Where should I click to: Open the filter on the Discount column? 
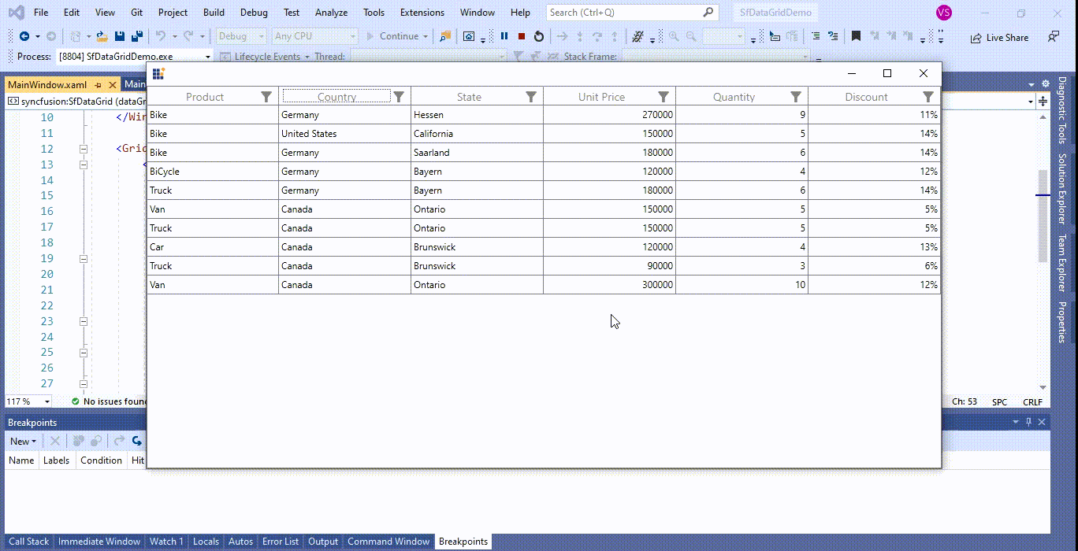coord(927,96)
